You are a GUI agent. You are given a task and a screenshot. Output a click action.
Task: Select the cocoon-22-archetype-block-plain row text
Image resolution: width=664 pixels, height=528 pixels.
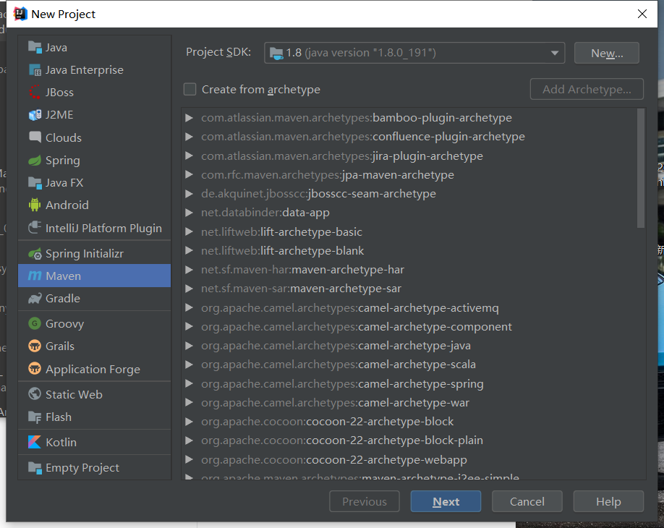(x=342, y=440)
